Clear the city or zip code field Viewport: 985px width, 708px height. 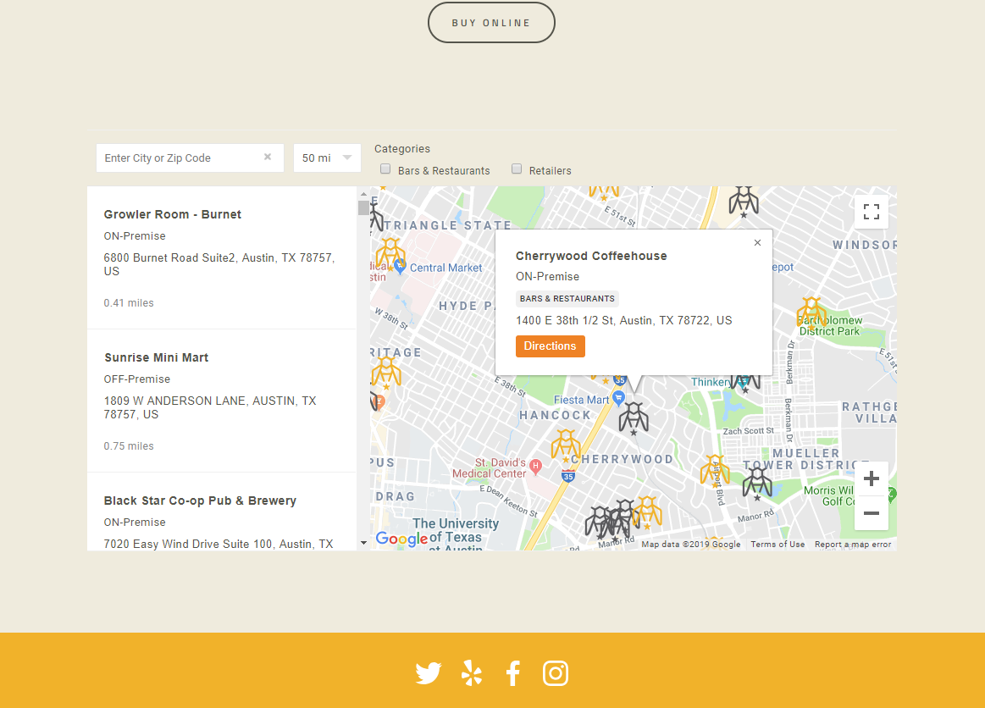click(x=268, y=157)
